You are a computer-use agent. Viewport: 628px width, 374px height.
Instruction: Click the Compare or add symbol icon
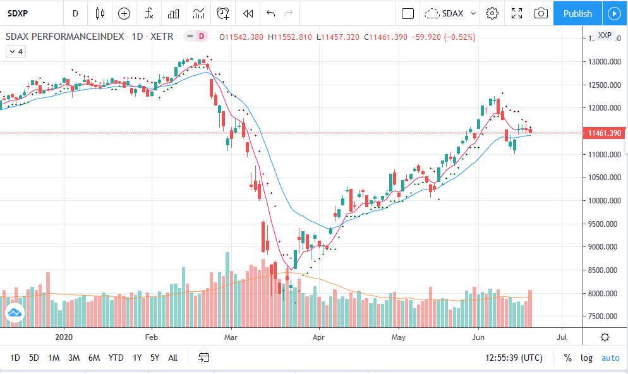coord(124,13)
